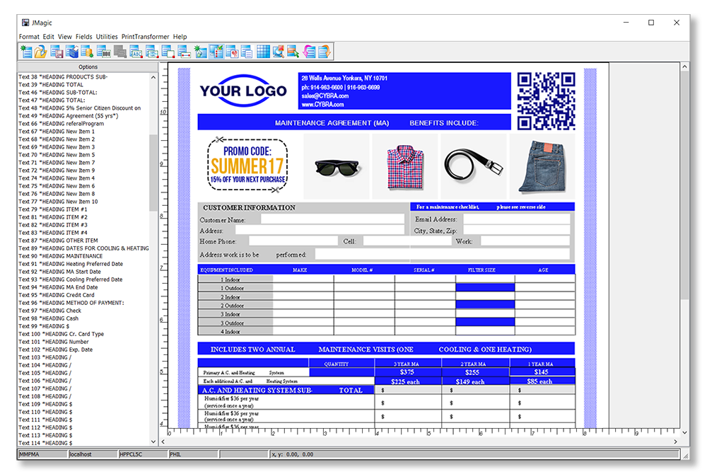Viewport: 707px width, 474px height.
Task: Toggle the grid display icon
Action: pos(263,52)
